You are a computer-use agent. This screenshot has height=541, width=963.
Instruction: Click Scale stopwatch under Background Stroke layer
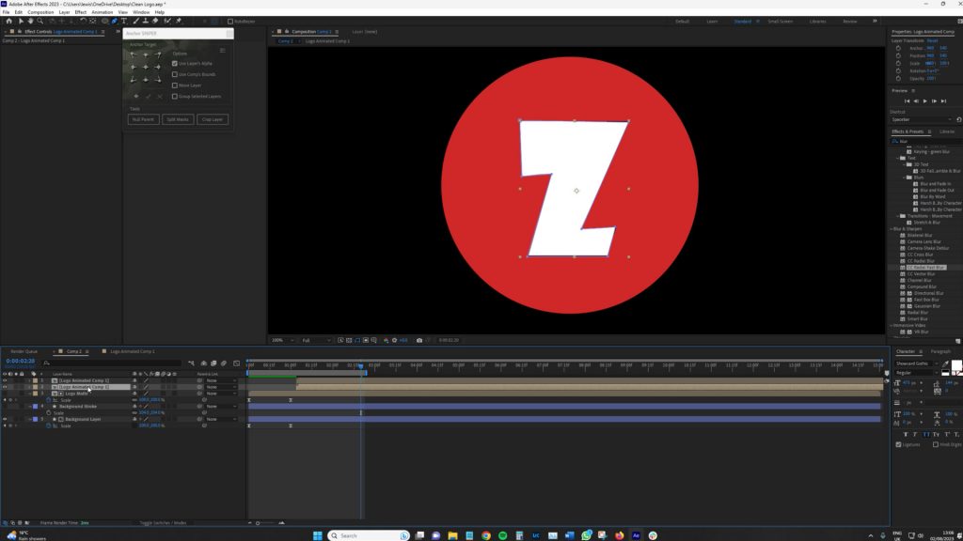[49, 413]
